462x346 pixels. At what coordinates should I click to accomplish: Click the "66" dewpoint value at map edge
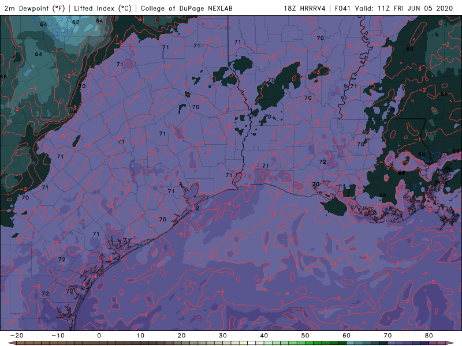coord(3,77)
